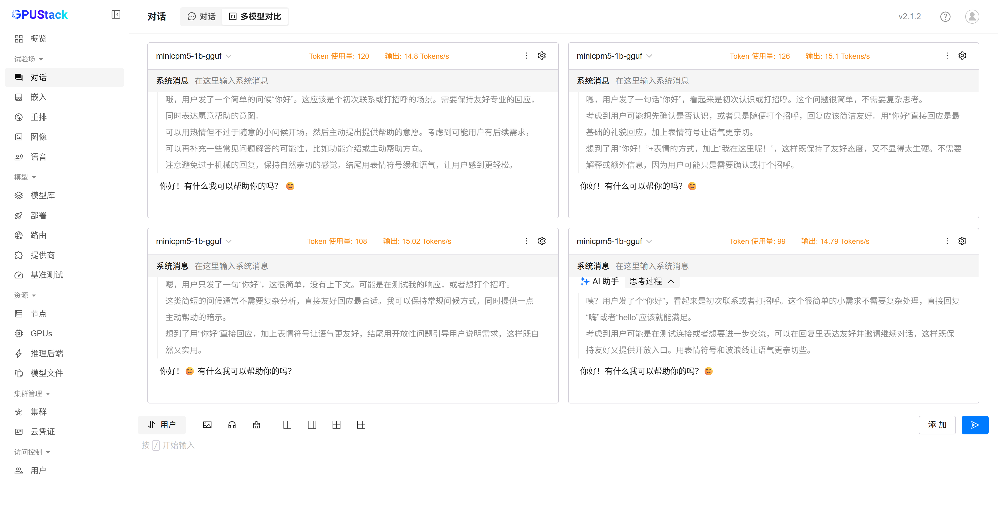Open settings gear for Token 108 panel

542,241
